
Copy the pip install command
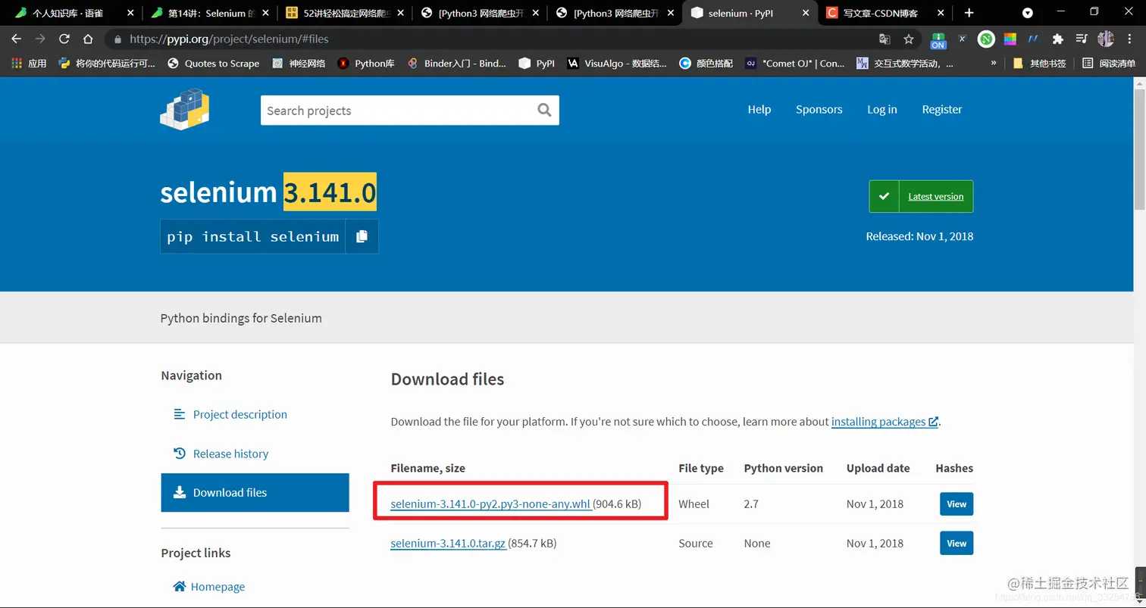coord(362,236)
